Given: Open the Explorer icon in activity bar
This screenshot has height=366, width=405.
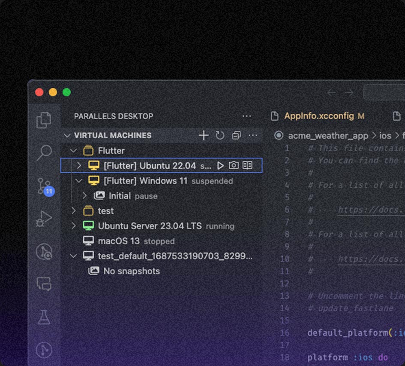Looking at the screenshot, I should (x=43, y=121).
